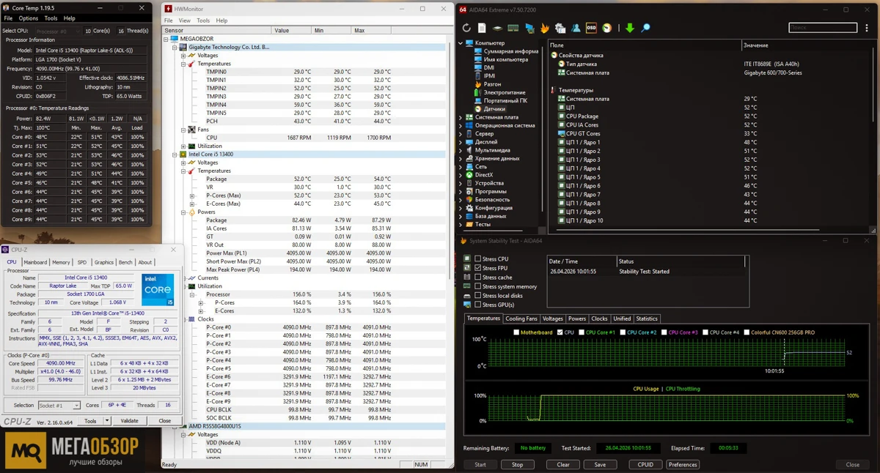This screenshot has height=473, width=880.
Task: Click the refresh icon in AIDA64 toolbar
Action: [x=467, y=27]
